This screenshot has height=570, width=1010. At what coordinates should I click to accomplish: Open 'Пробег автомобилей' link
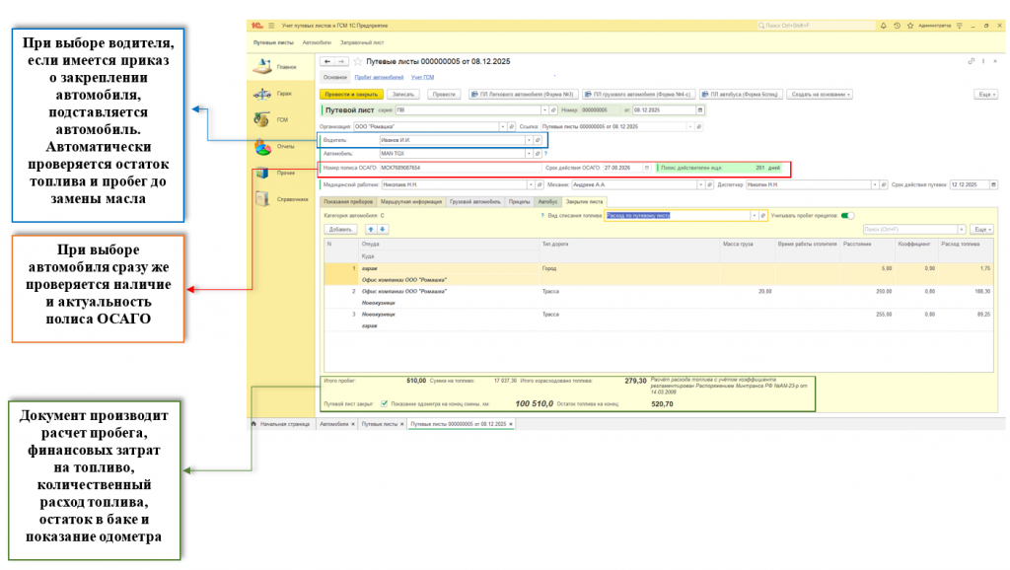(x=379, y=76)
